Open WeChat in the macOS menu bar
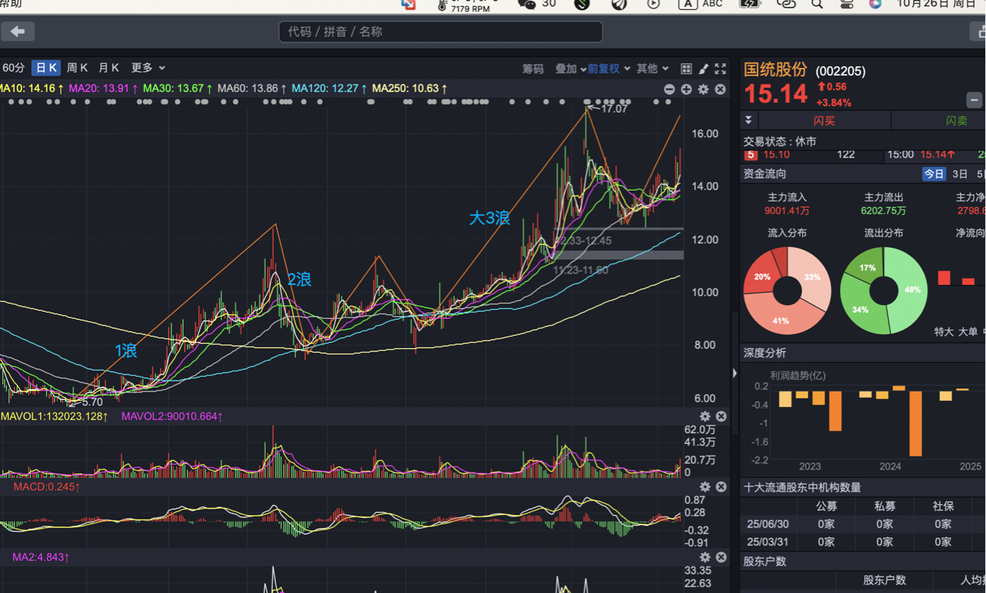 point(527,4)
